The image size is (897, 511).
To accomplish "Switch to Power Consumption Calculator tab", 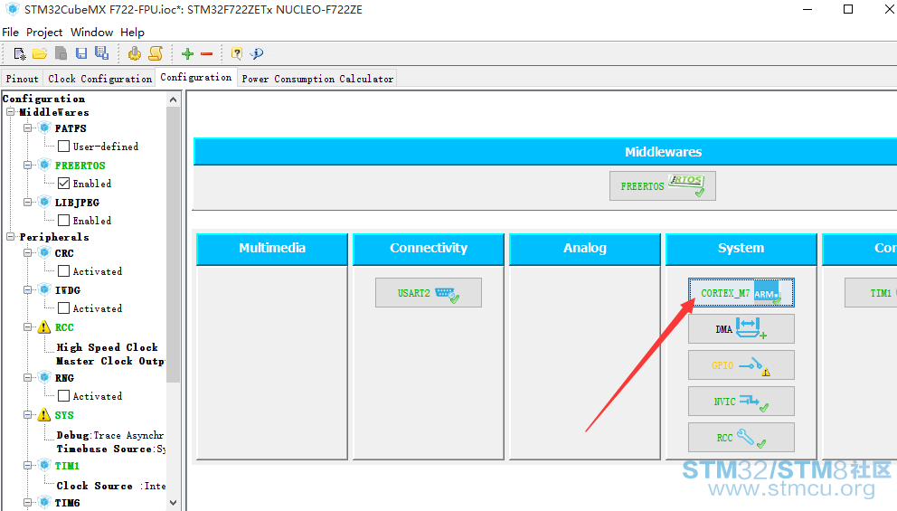I will (316, 79).
